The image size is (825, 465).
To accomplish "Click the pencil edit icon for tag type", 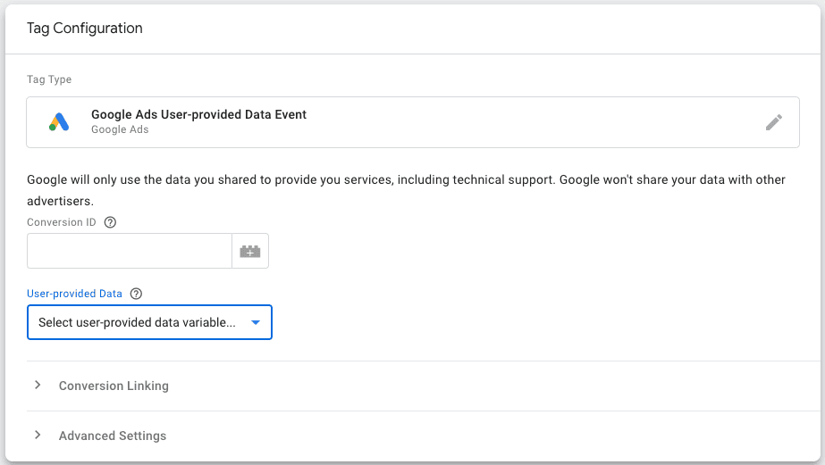I will pyautogui.click(x=773, y=122).
